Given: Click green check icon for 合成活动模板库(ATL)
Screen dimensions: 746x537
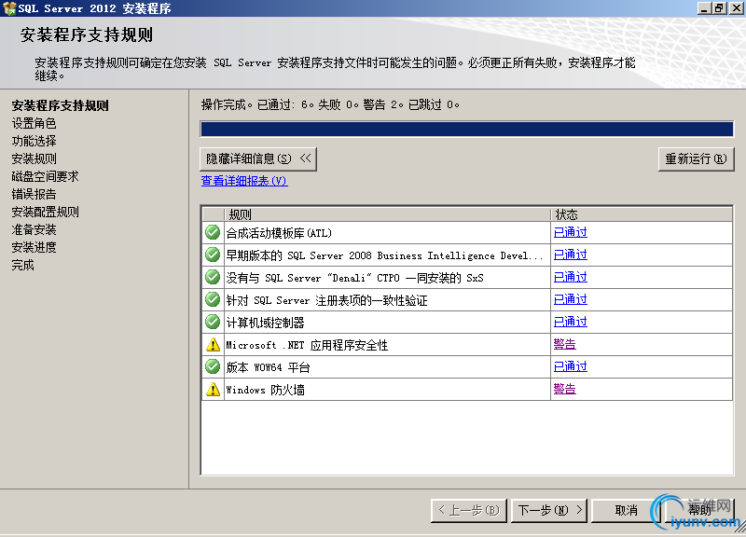Looking at the screenshot, I should [x=213, y=232].
